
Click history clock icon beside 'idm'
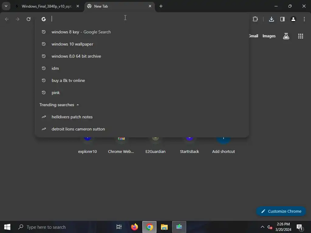click(44, 68)
